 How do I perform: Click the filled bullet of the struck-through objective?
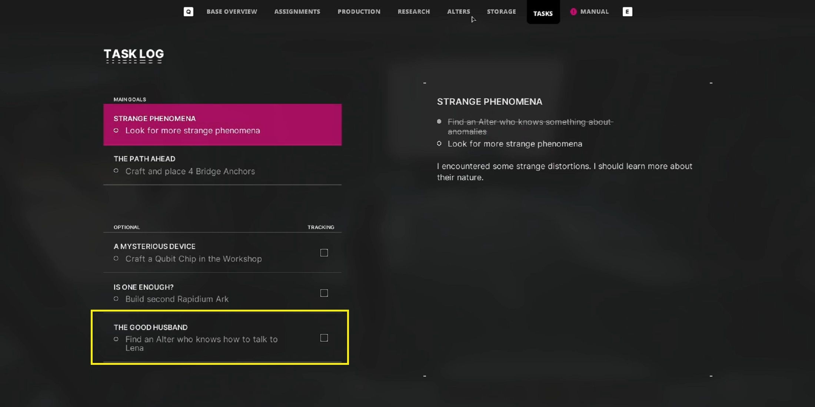[x=439, y=121]
